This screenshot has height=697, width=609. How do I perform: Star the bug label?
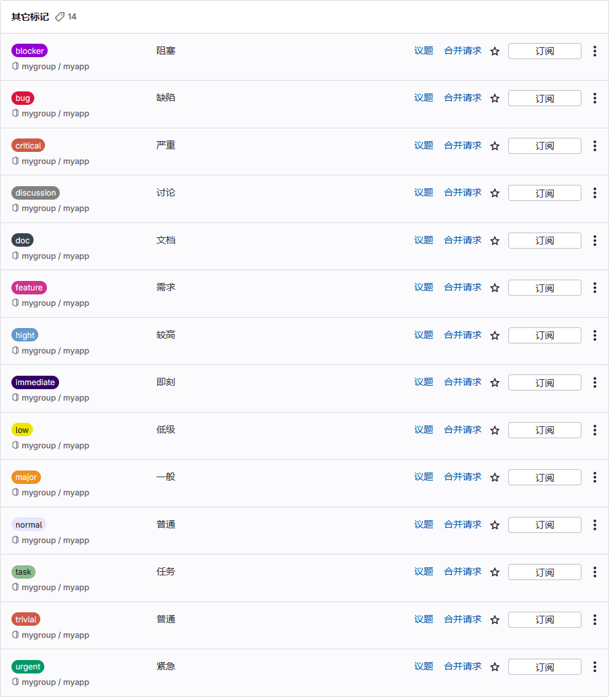(495, 98)
